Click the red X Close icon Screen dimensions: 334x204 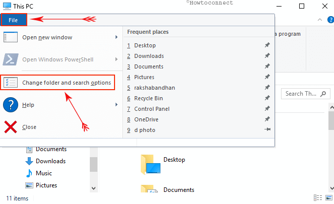tap(11, 127)
